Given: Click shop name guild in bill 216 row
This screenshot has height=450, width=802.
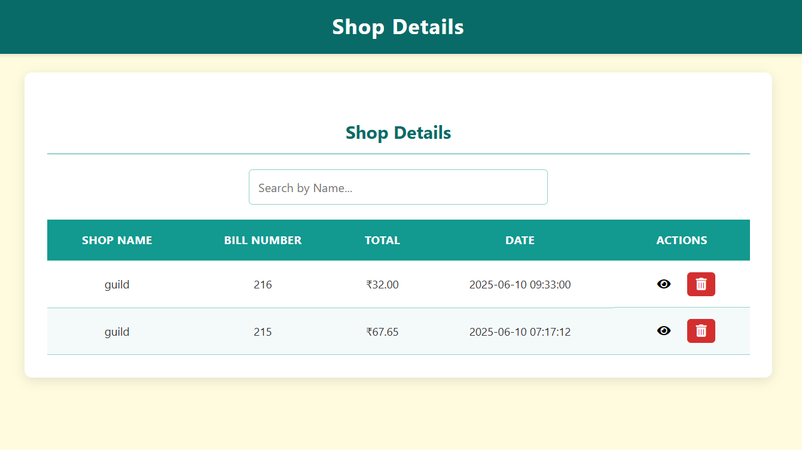Looking at the screenshot, I should pyautogui.click(x=117, y=285).
